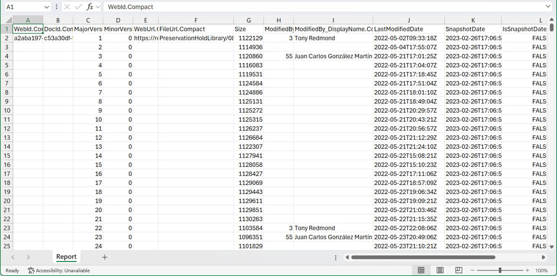This screenshot has width=557, height=276.
Task: Click the zoom out minus control
Action: (x=473, y=270)
